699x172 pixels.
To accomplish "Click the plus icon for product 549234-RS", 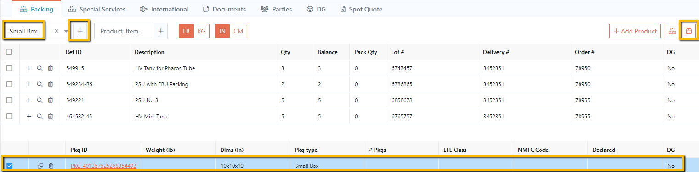I will click(29, 84).
